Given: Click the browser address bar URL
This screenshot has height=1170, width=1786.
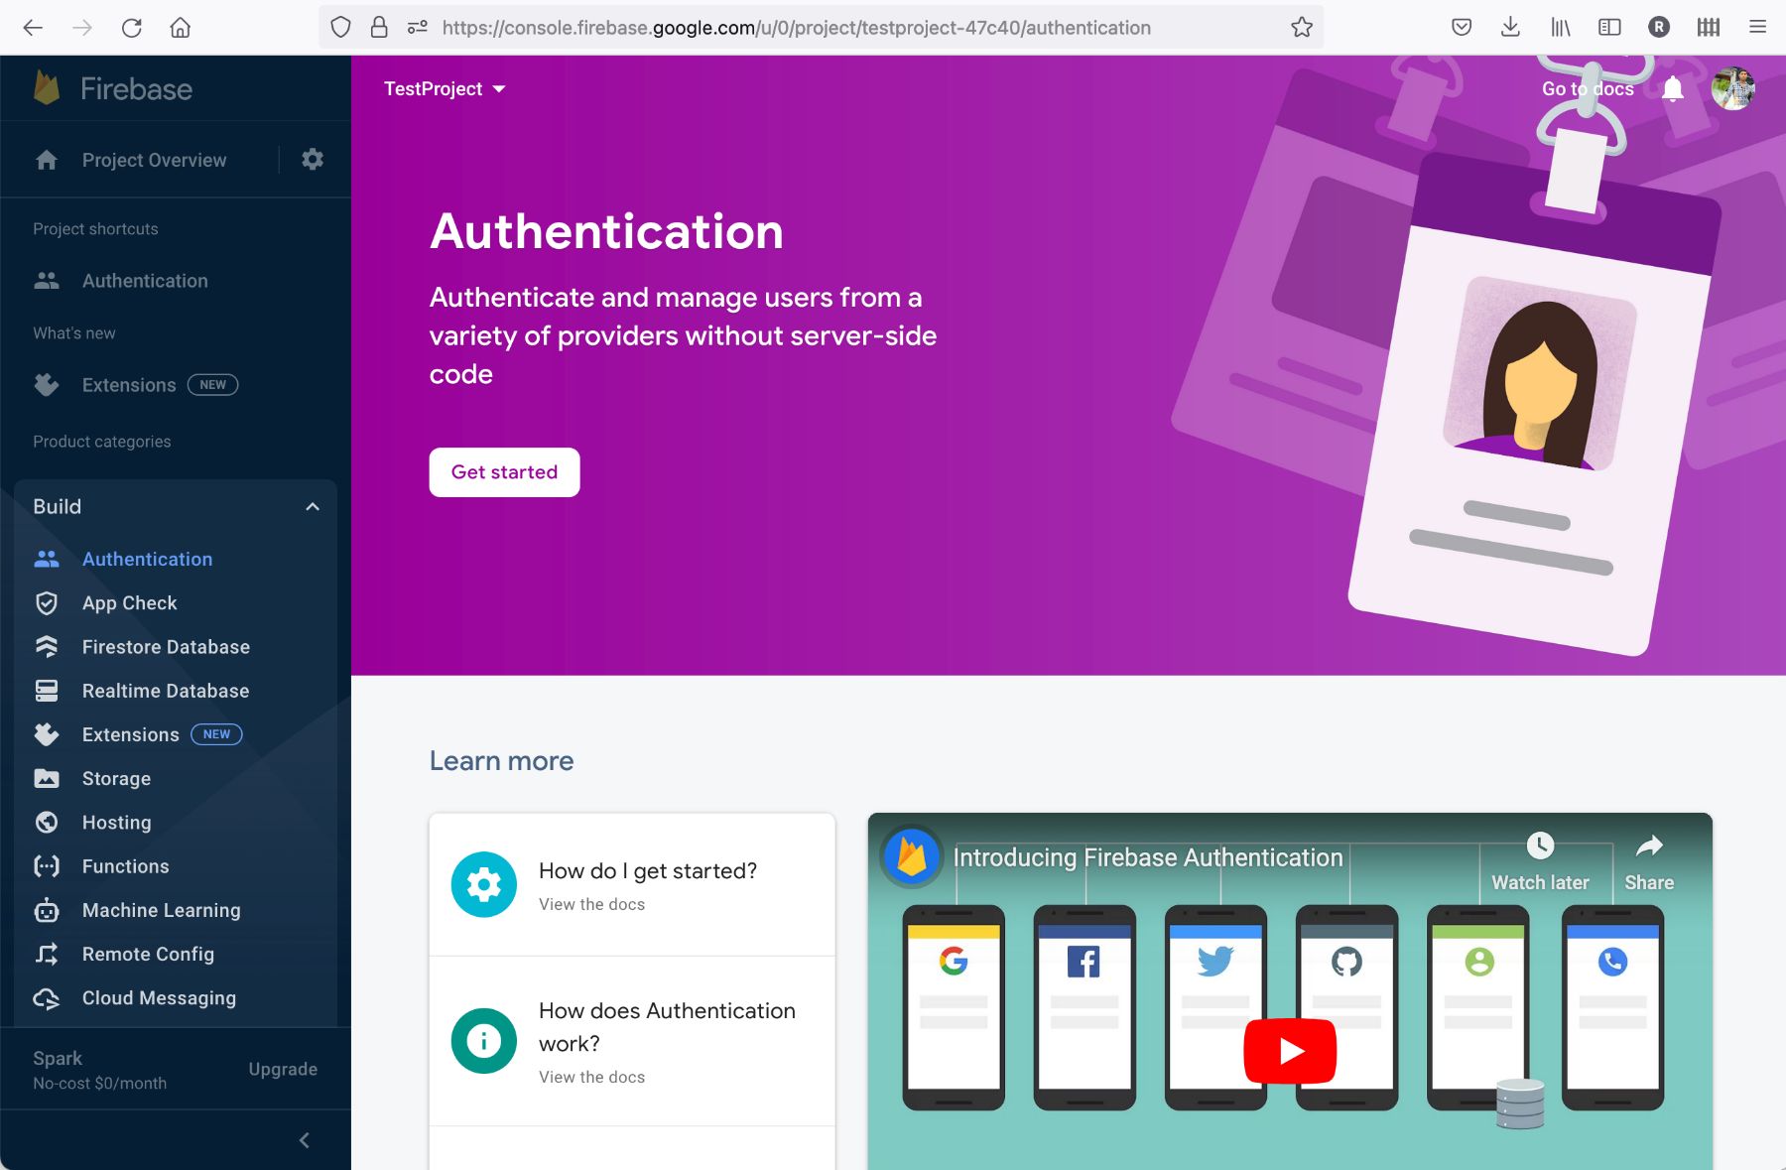Looking at the screenshot, I should click(796, 28).
